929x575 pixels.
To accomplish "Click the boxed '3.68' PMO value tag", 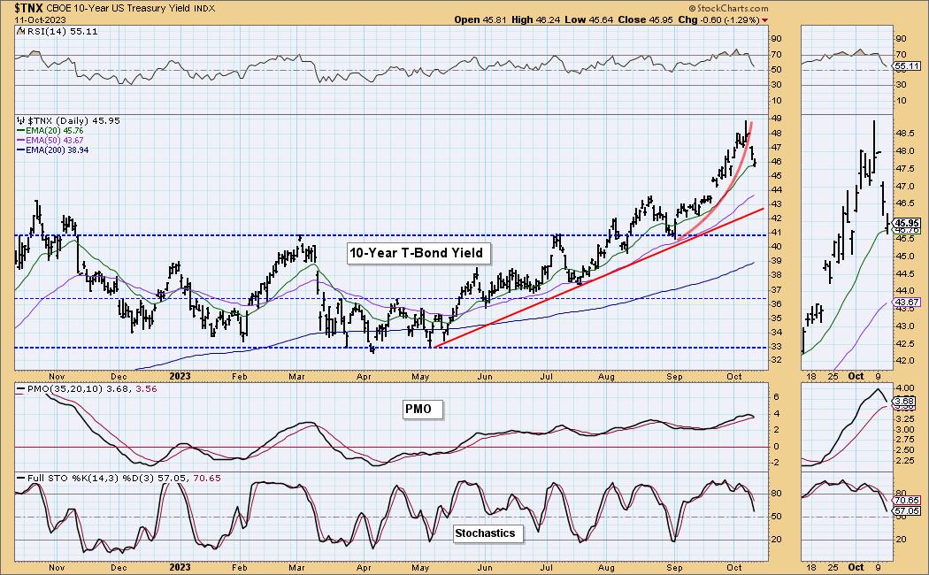I will pos(905,401).
